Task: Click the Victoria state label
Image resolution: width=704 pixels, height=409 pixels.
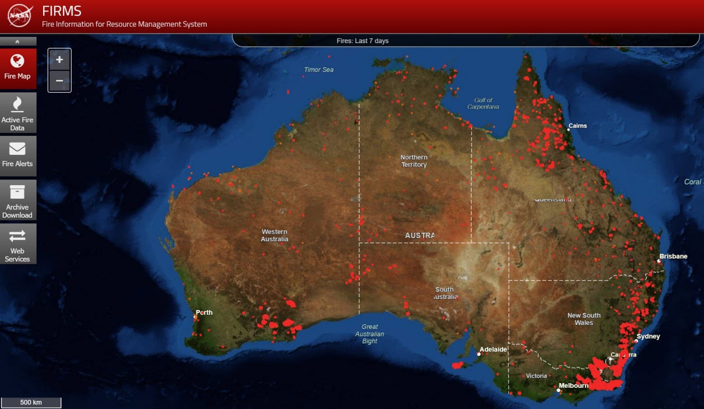Action: pos(536,376)
